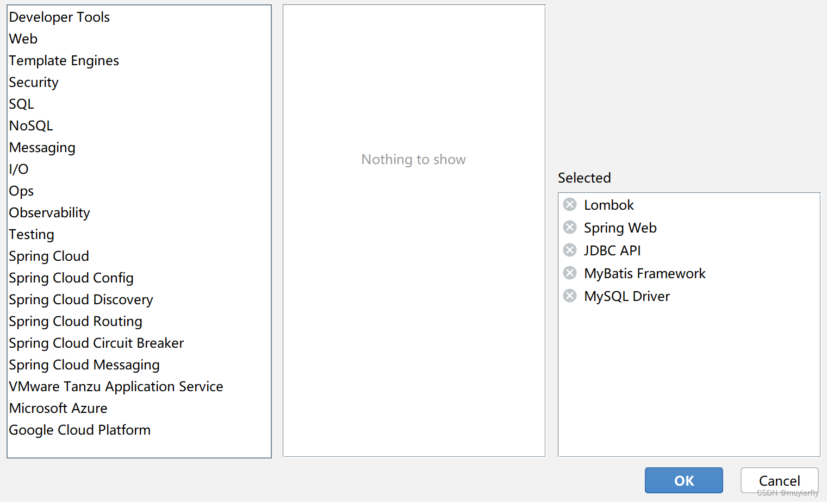Remove Lombok from the selected dependencies
This screenshot has width=827, height=502.
coord(570,204)
